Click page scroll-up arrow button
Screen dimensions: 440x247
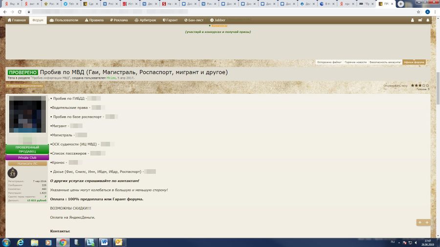tap(420, 223)
